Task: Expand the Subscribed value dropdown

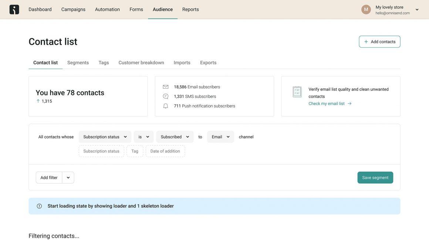Action: 175,137
